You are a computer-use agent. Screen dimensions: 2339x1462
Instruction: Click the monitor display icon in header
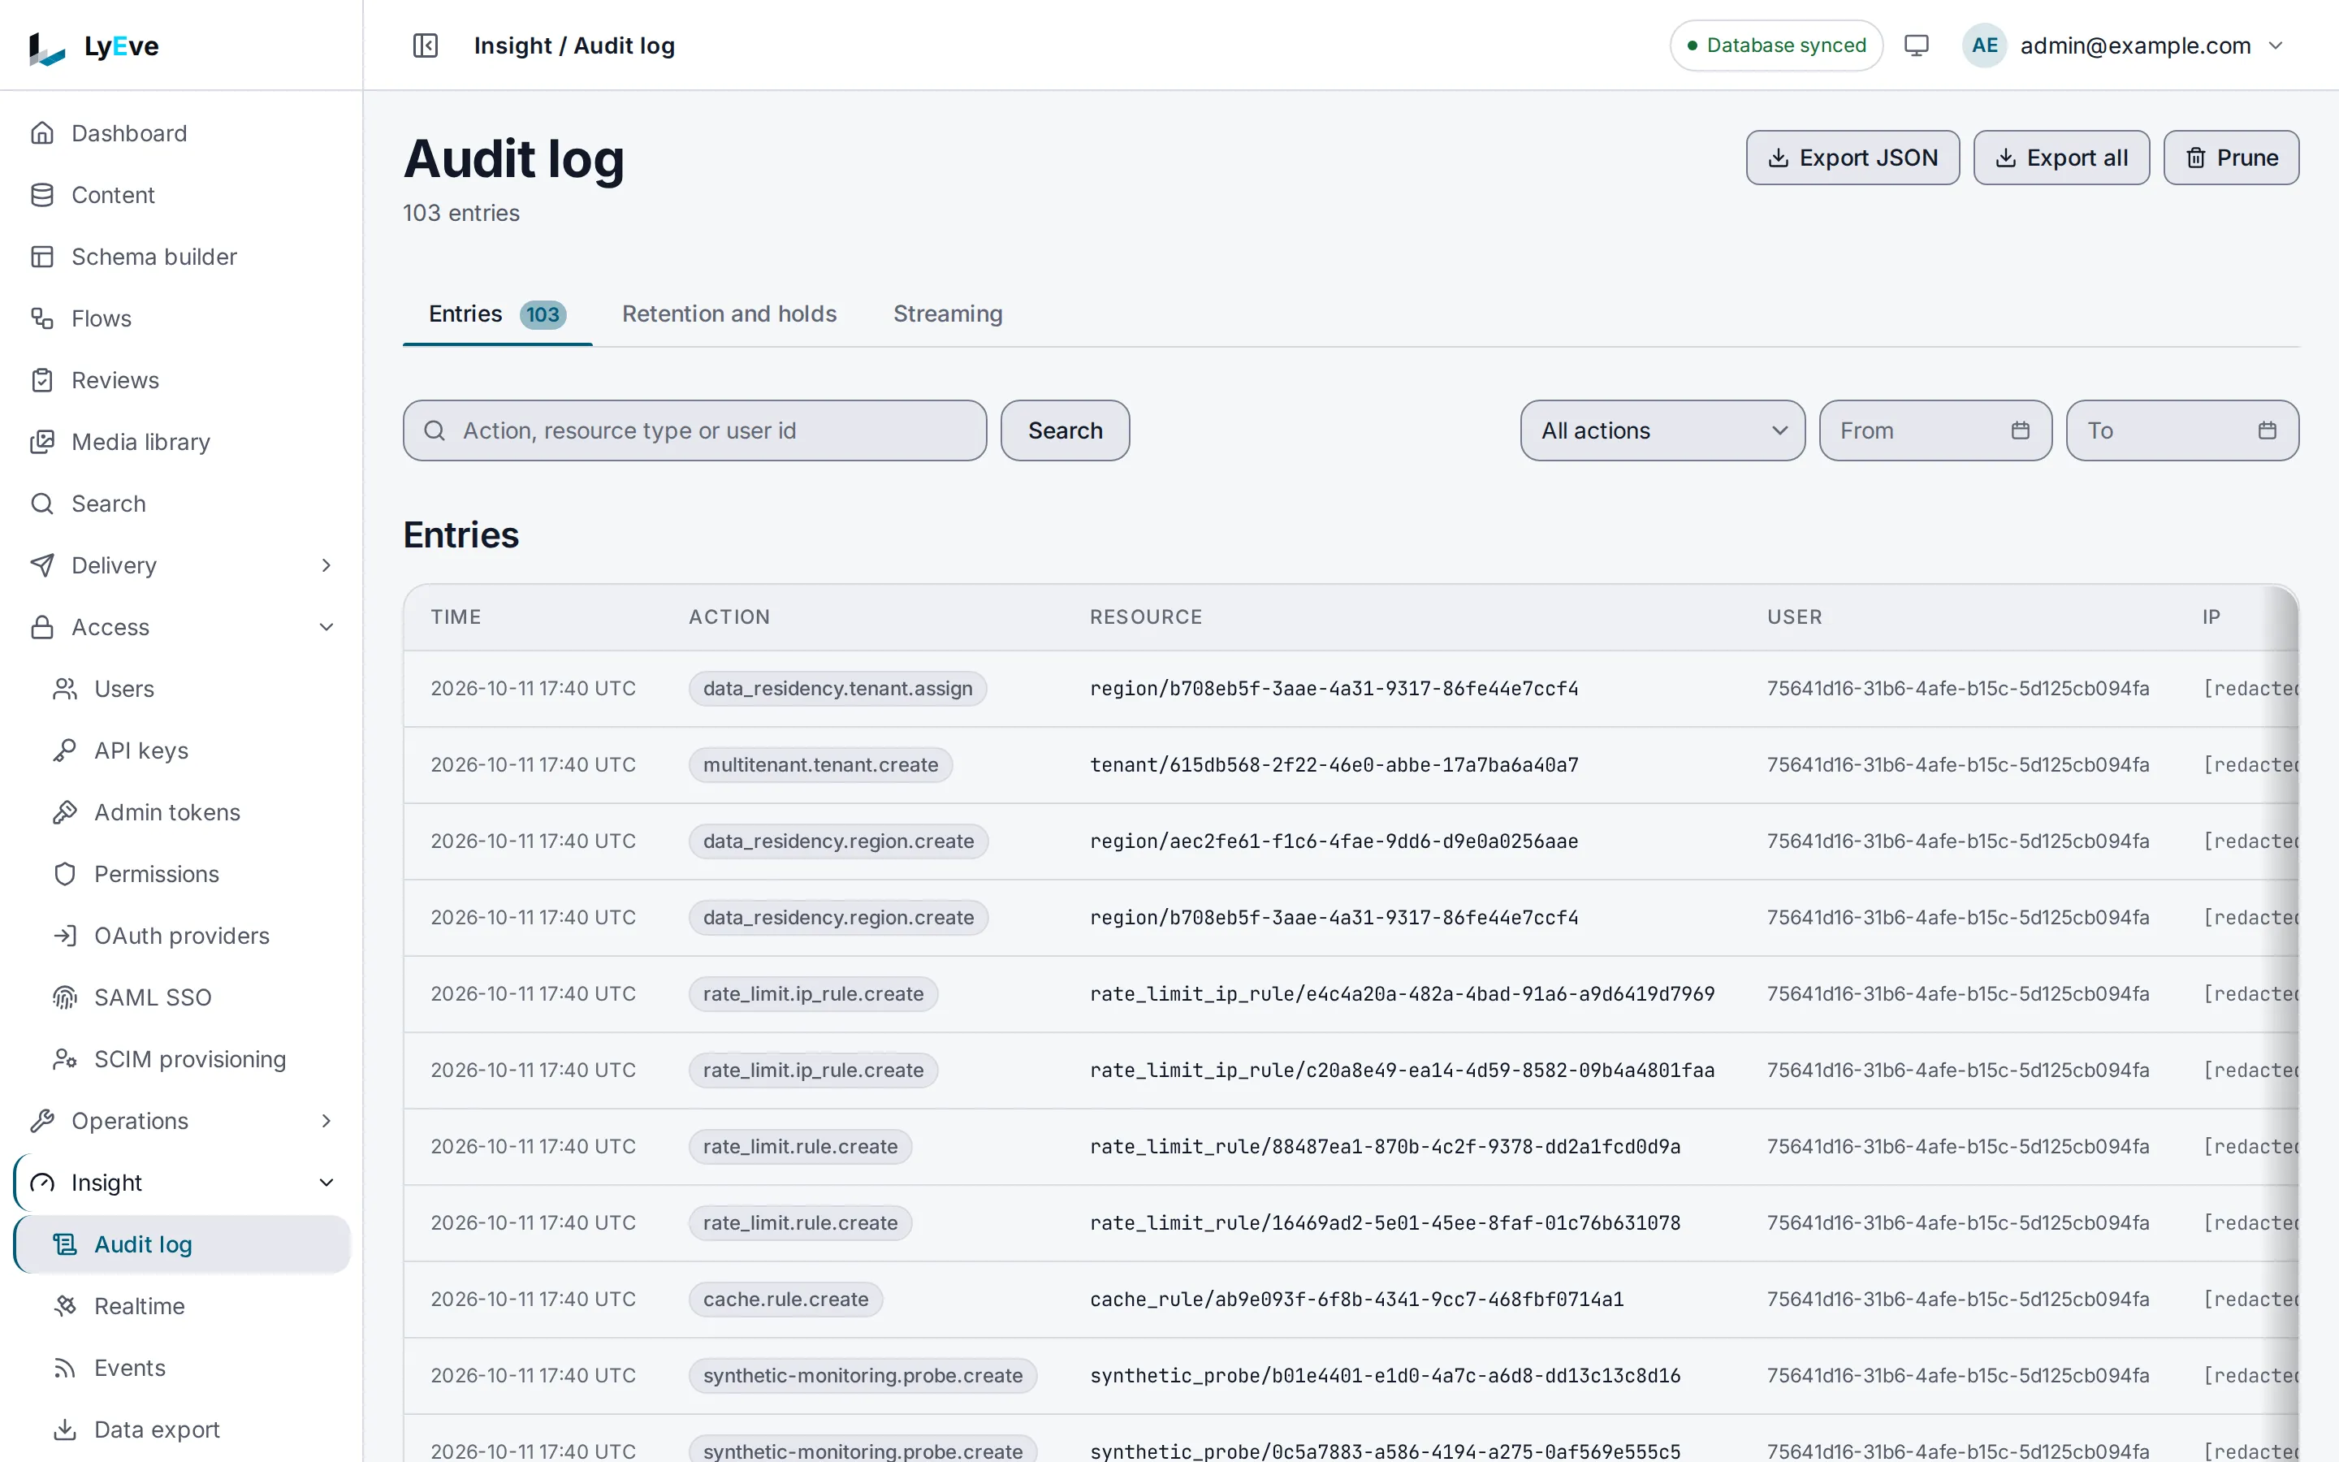click(x=1916, y=45)
